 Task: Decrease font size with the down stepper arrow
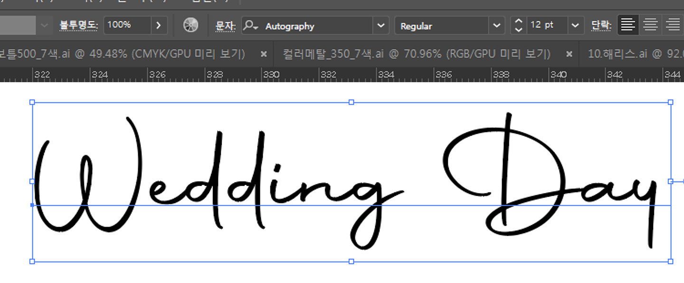pyautogui.click(x=519, y=30)
